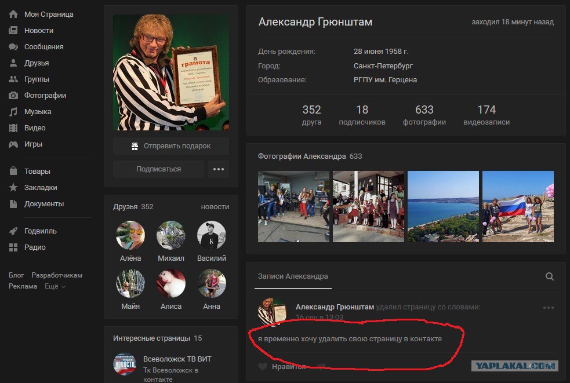Viewport: 570px width, 383px height.
Task: Expand the Ещё footer menu
Action: [55, 286]
